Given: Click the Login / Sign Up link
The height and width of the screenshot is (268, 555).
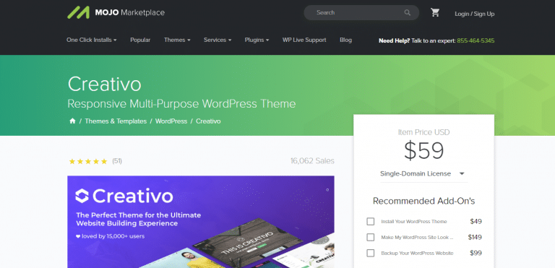Looking at the screenshot, I should 475,14.
